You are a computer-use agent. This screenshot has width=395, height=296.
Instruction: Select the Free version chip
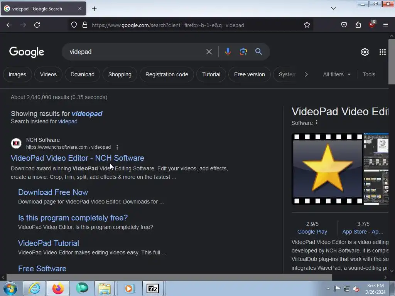tap(250, 74)
